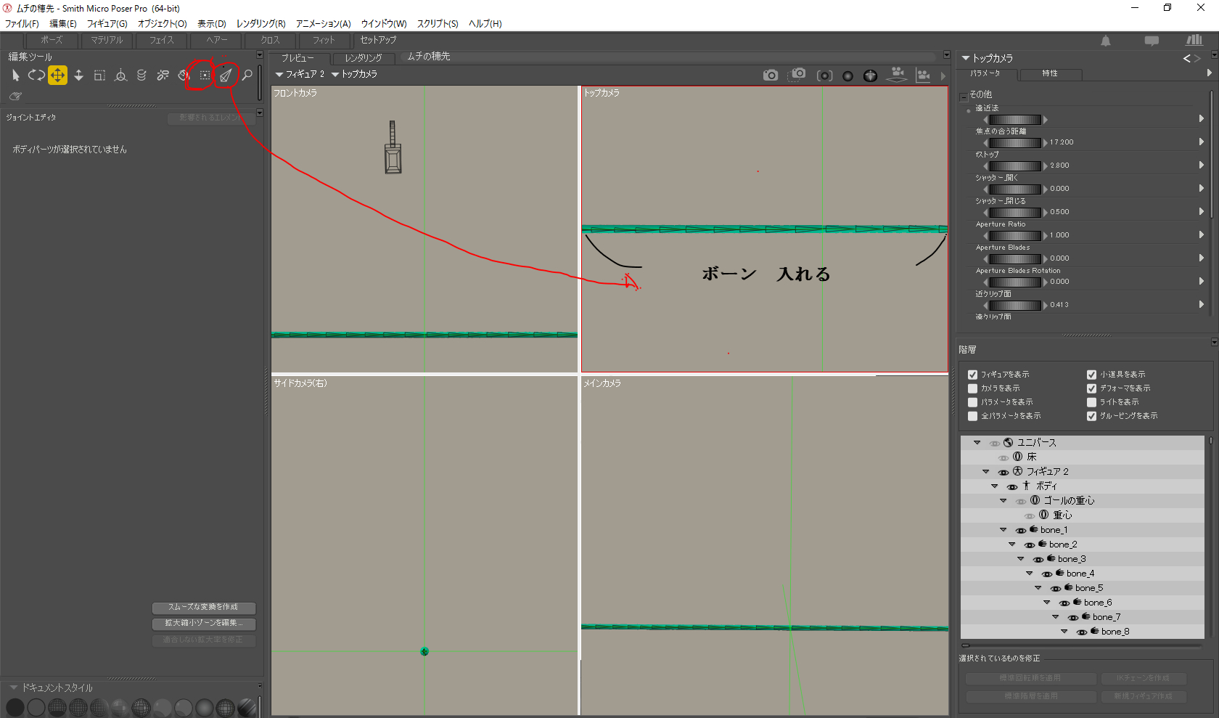Select the Rotate tool in editing tools
This screenshot has width=1219, height=718.
pyautogui.click(x=36, y=75)
